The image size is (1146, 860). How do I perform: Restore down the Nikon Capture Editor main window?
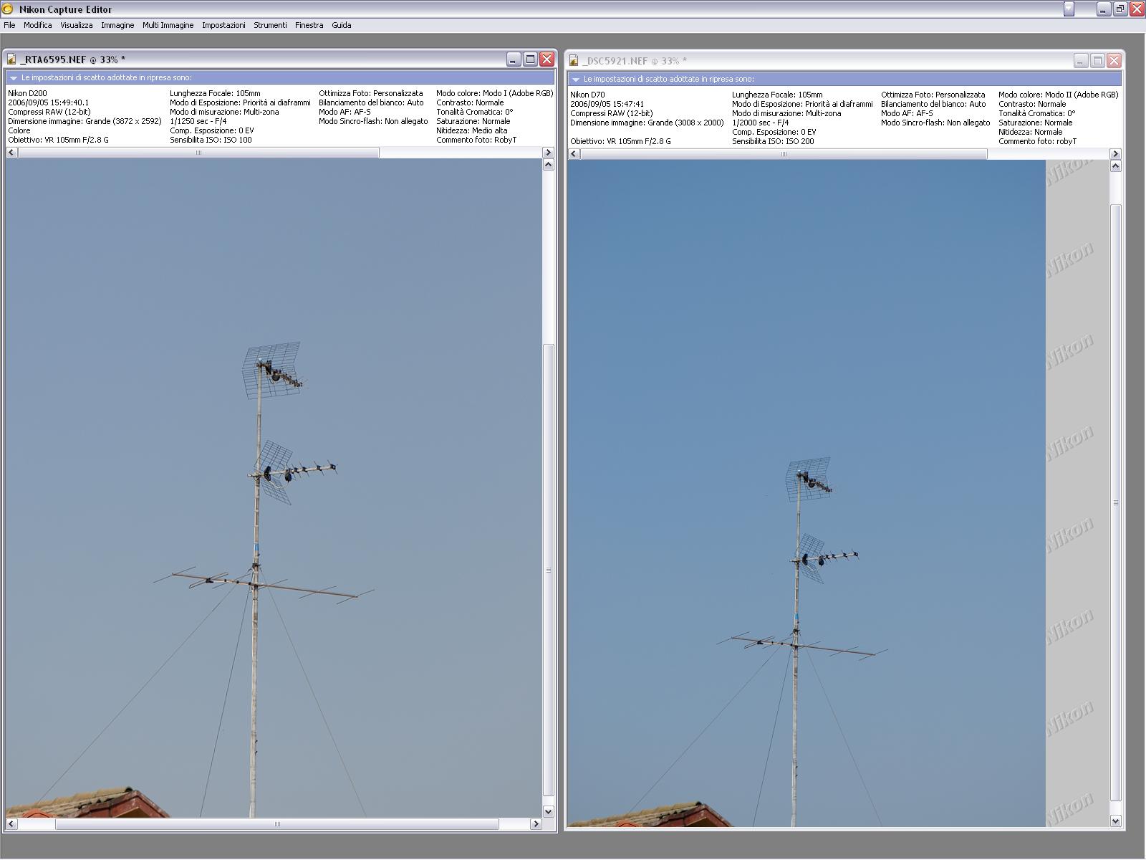[x=1120, y=9]
